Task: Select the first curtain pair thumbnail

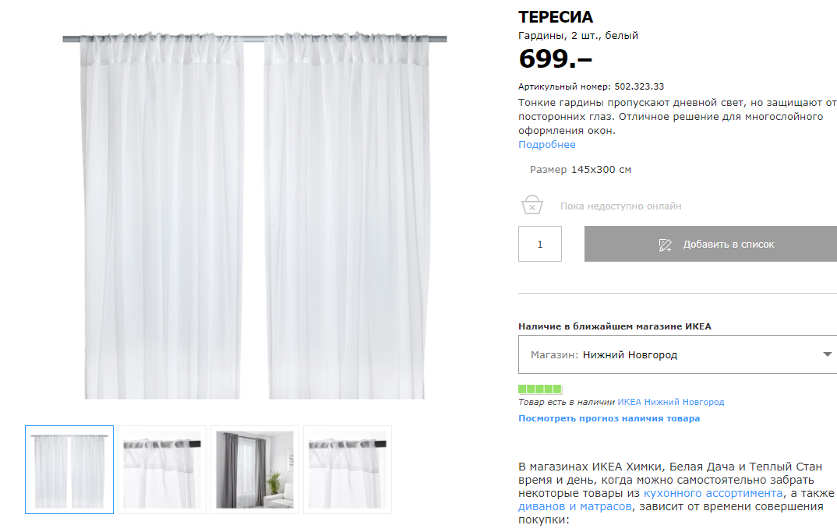Action: (69, 470)
